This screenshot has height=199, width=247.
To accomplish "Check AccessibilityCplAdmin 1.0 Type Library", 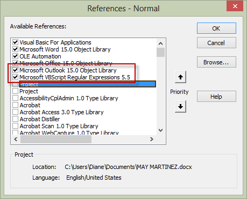I will click(x=16, y=98).
